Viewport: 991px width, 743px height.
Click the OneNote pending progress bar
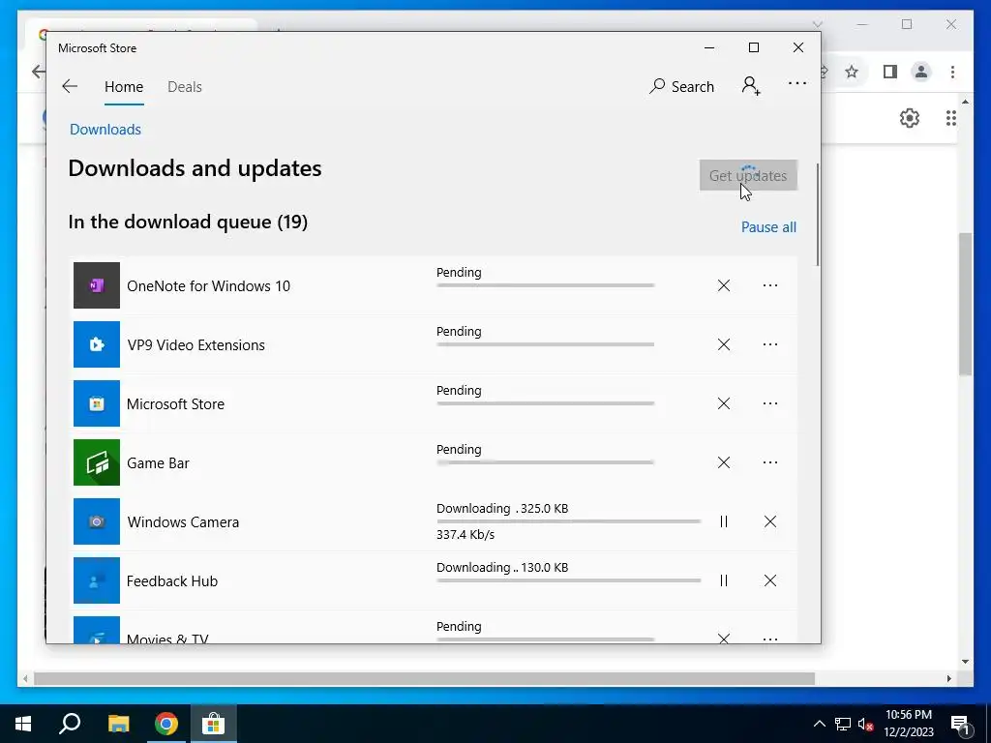(545, 285)
